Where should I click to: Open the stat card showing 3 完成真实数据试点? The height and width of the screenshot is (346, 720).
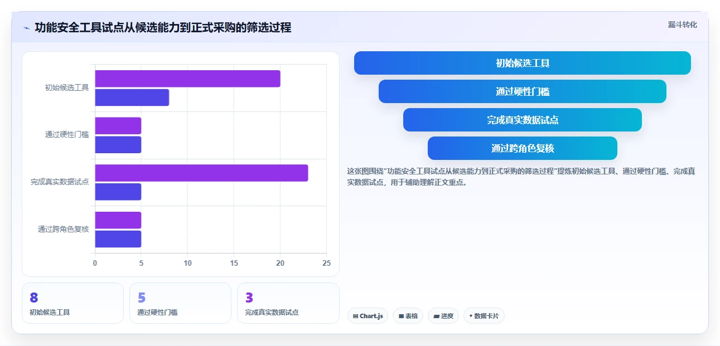288,303
